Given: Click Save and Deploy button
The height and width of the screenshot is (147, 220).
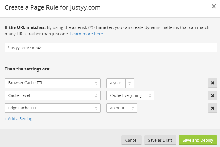Looking at the screenshot, I should tap(198, 140).
